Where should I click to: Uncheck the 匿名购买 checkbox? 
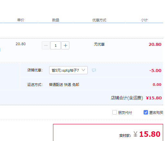146,112
